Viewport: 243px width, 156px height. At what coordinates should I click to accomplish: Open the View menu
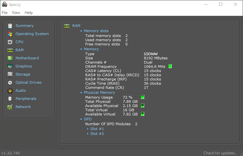(16, 13)
